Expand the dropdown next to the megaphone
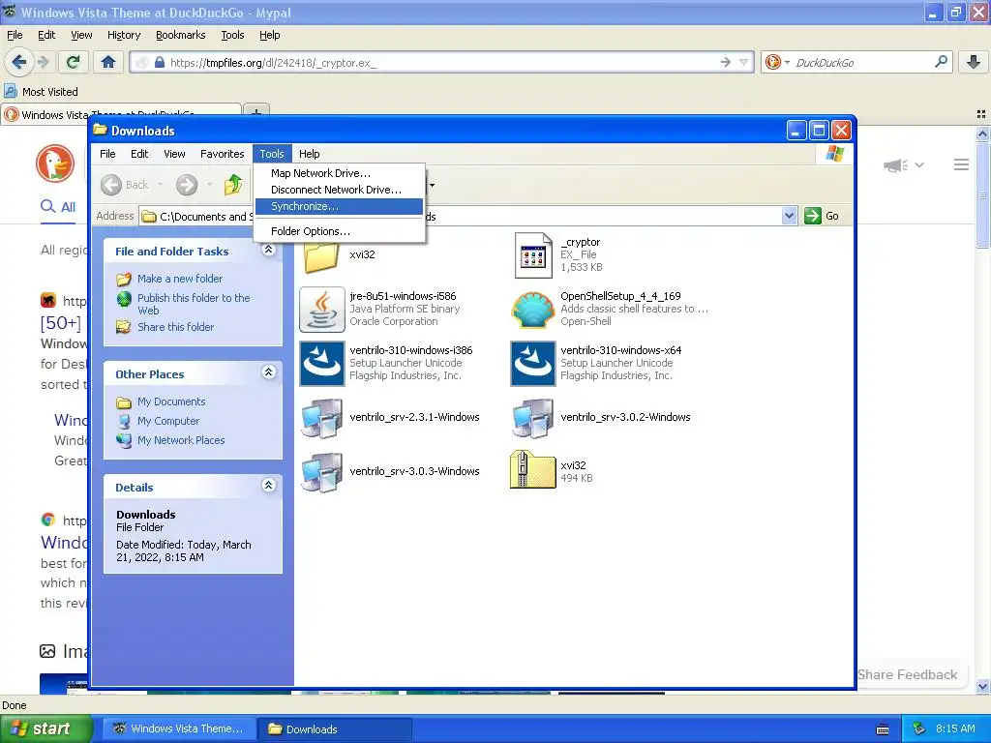The width and height of the screenshot is (991, 743). pos(919,165)
